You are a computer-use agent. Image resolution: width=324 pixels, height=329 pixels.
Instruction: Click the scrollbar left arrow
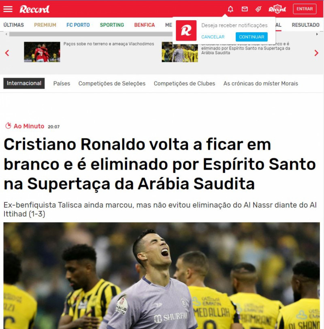point(6,34)
